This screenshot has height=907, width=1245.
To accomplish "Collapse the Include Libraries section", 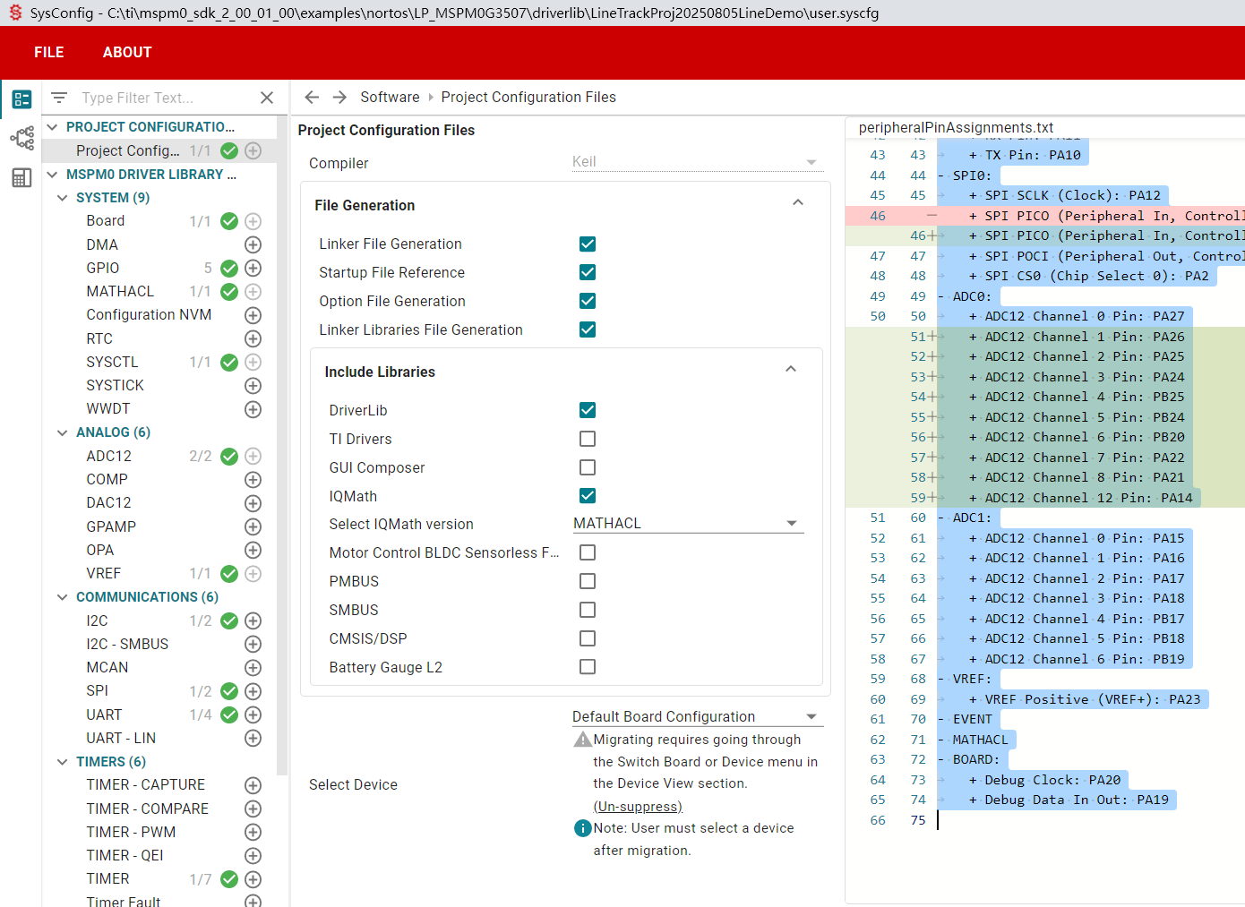I will pos(791,369).
